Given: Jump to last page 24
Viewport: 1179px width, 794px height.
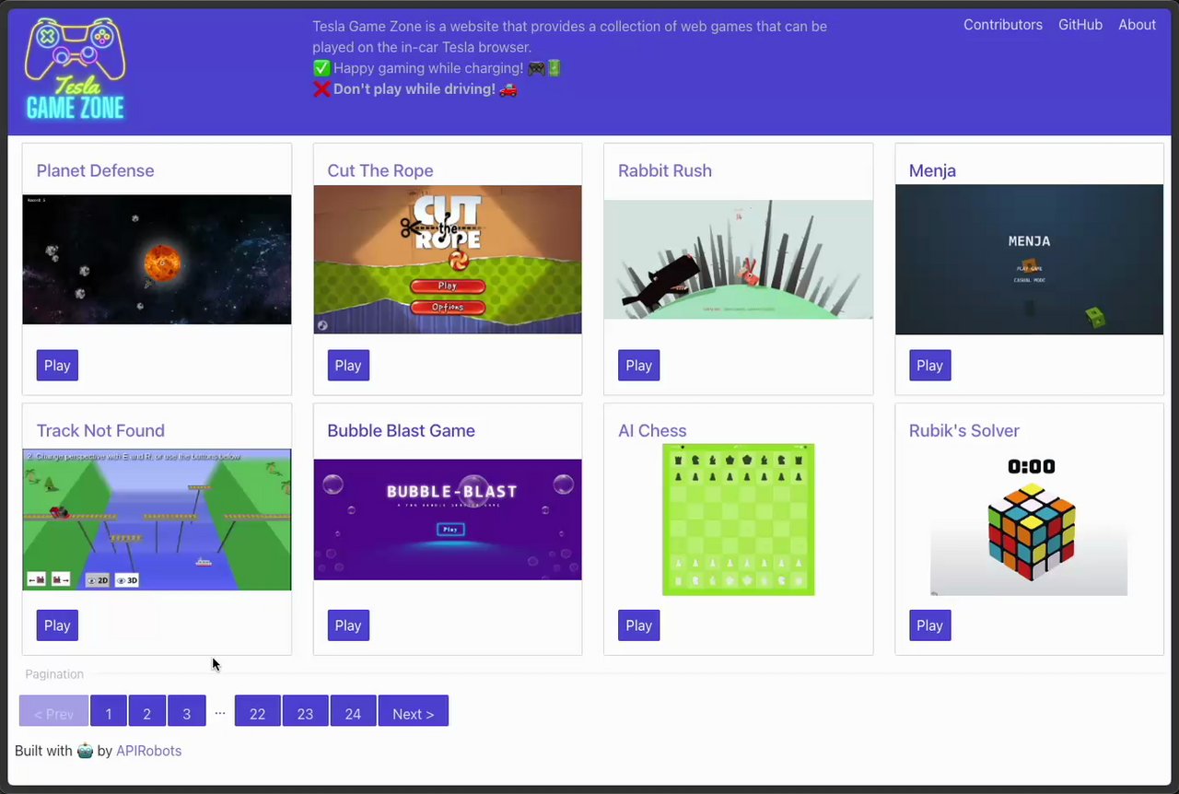Looking at the screenshot, I should [353, 711].
